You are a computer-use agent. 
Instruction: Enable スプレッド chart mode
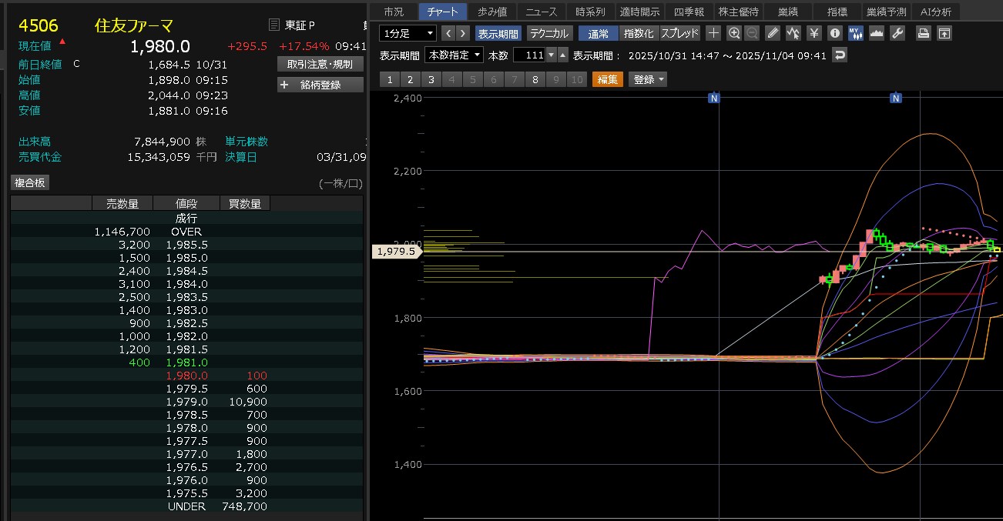pyautogui.click(x=679, y=33)
